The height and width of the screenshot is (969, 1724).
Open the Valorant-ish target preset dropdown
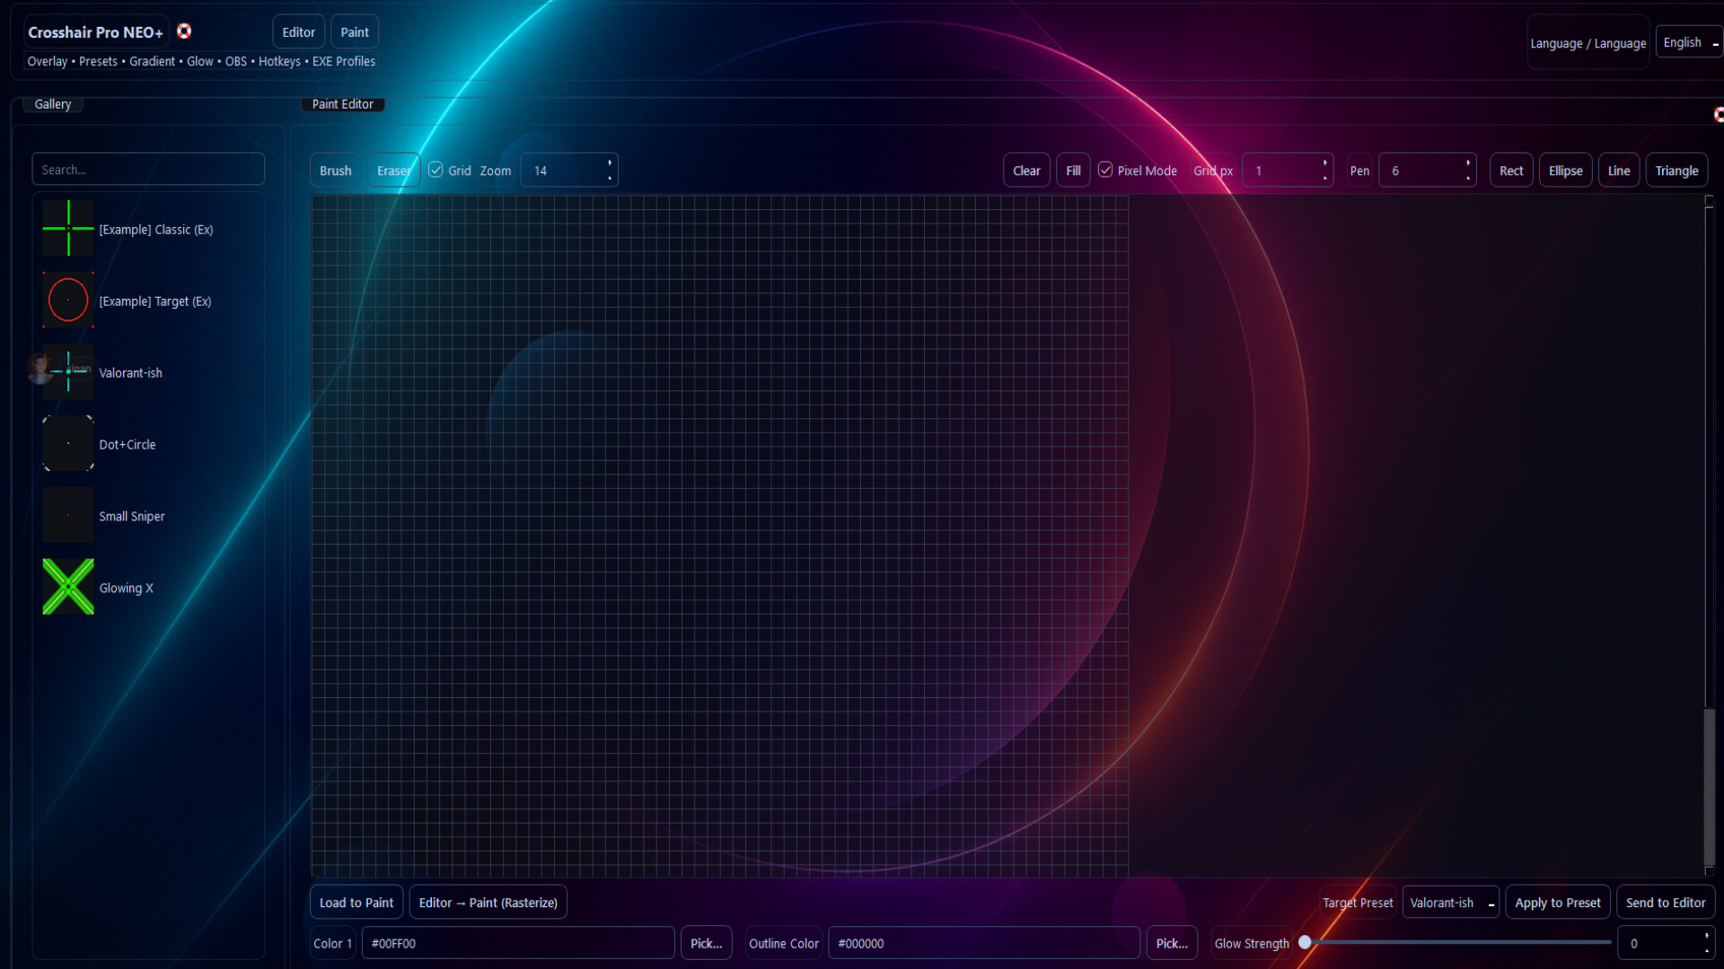pos(1449,902)
